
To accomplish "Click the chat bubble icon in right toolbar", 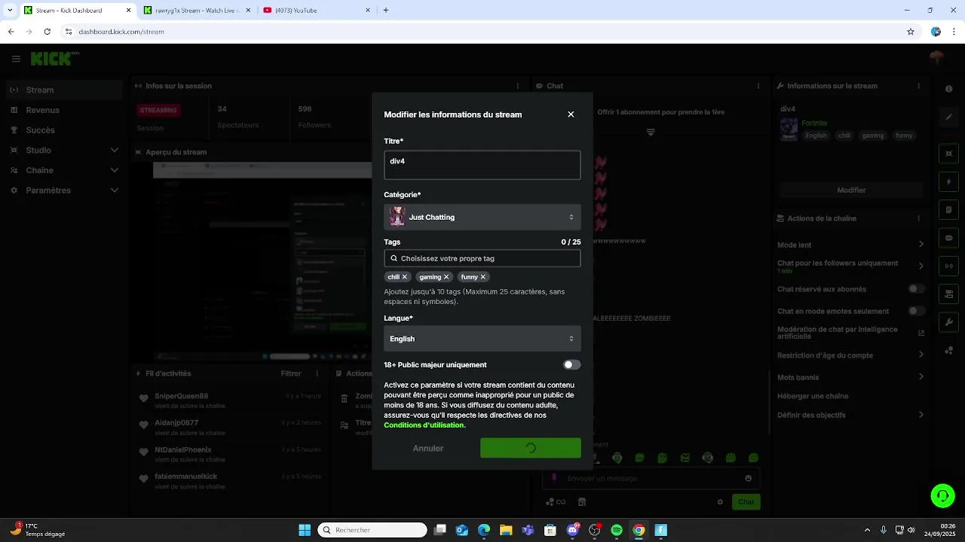I will (x=948, y=238).
